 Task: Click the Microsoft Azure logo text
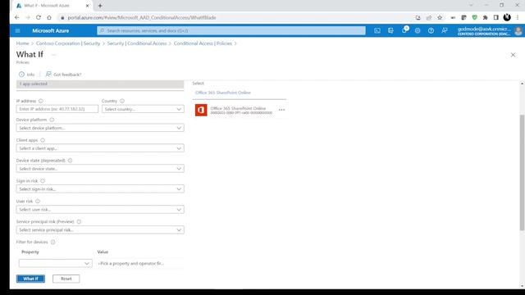[51, 31]
